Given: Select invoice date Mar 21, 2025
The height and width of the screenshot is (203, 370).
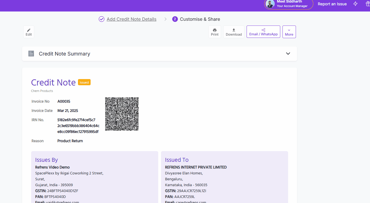Looking at the screenshot, I should pyautogui.click(x=68, y=110).
